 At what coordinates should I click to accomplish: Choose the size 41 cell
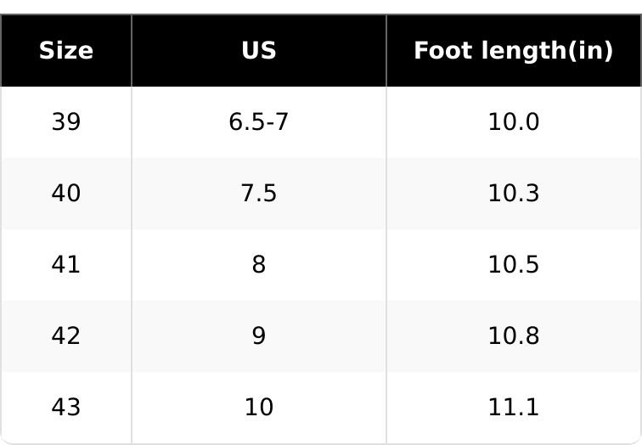click(66, 265)
